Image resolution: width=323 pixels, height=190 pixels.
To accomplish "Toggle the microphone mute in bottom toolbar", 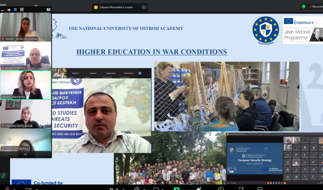I will [6, 188].
